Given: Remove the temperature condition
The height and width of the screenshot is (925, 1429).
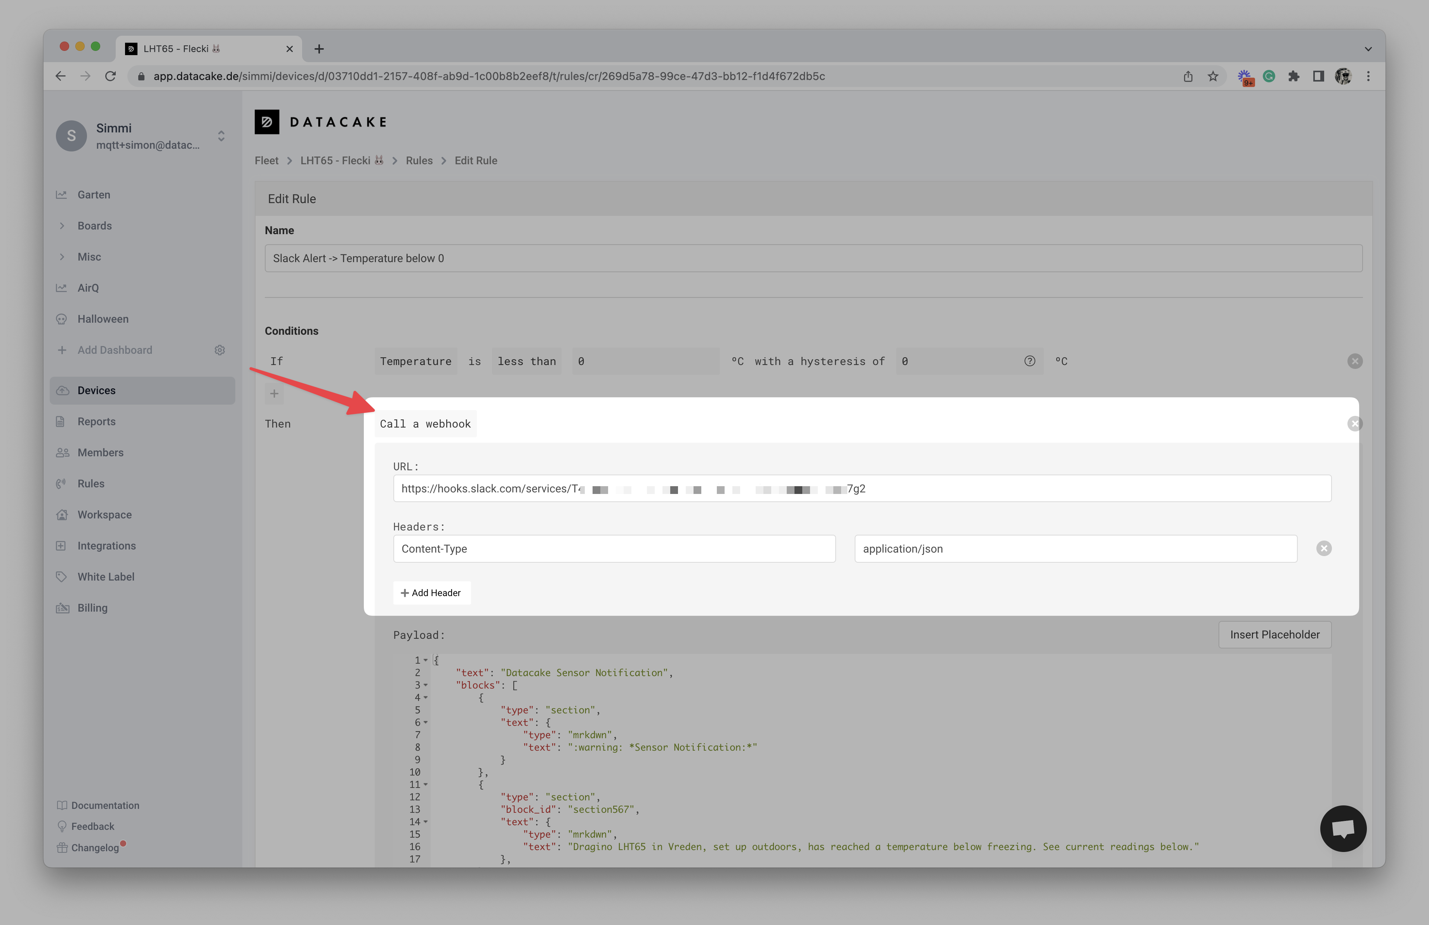Looking at the screenshot, I should (1354, 361).
